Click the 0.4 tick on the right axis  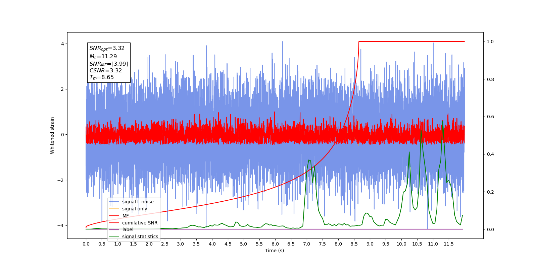tap(490, 154)
